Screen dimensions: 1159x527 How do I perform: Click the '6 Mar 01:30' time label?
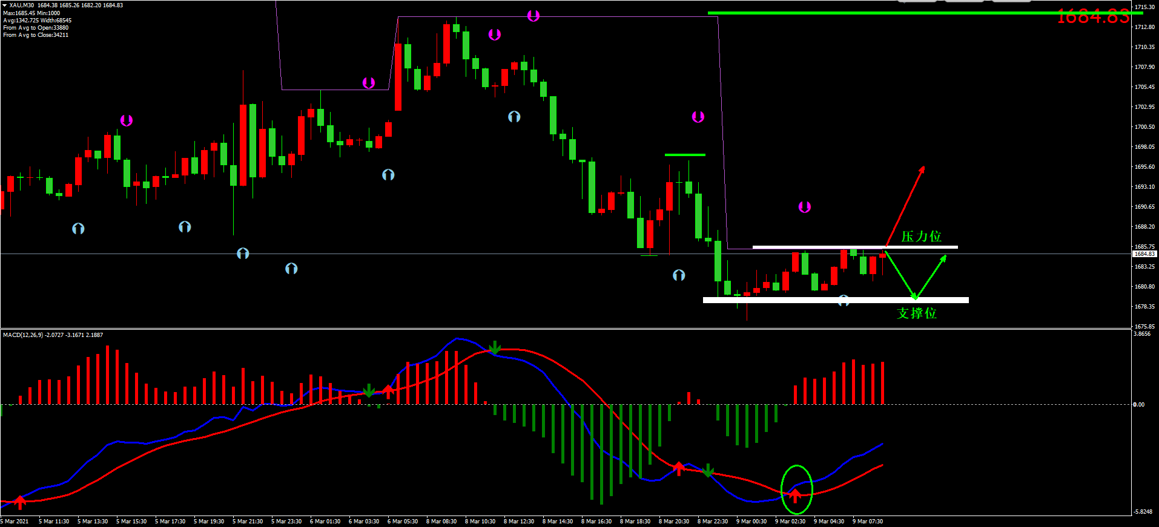click(325, 522)
